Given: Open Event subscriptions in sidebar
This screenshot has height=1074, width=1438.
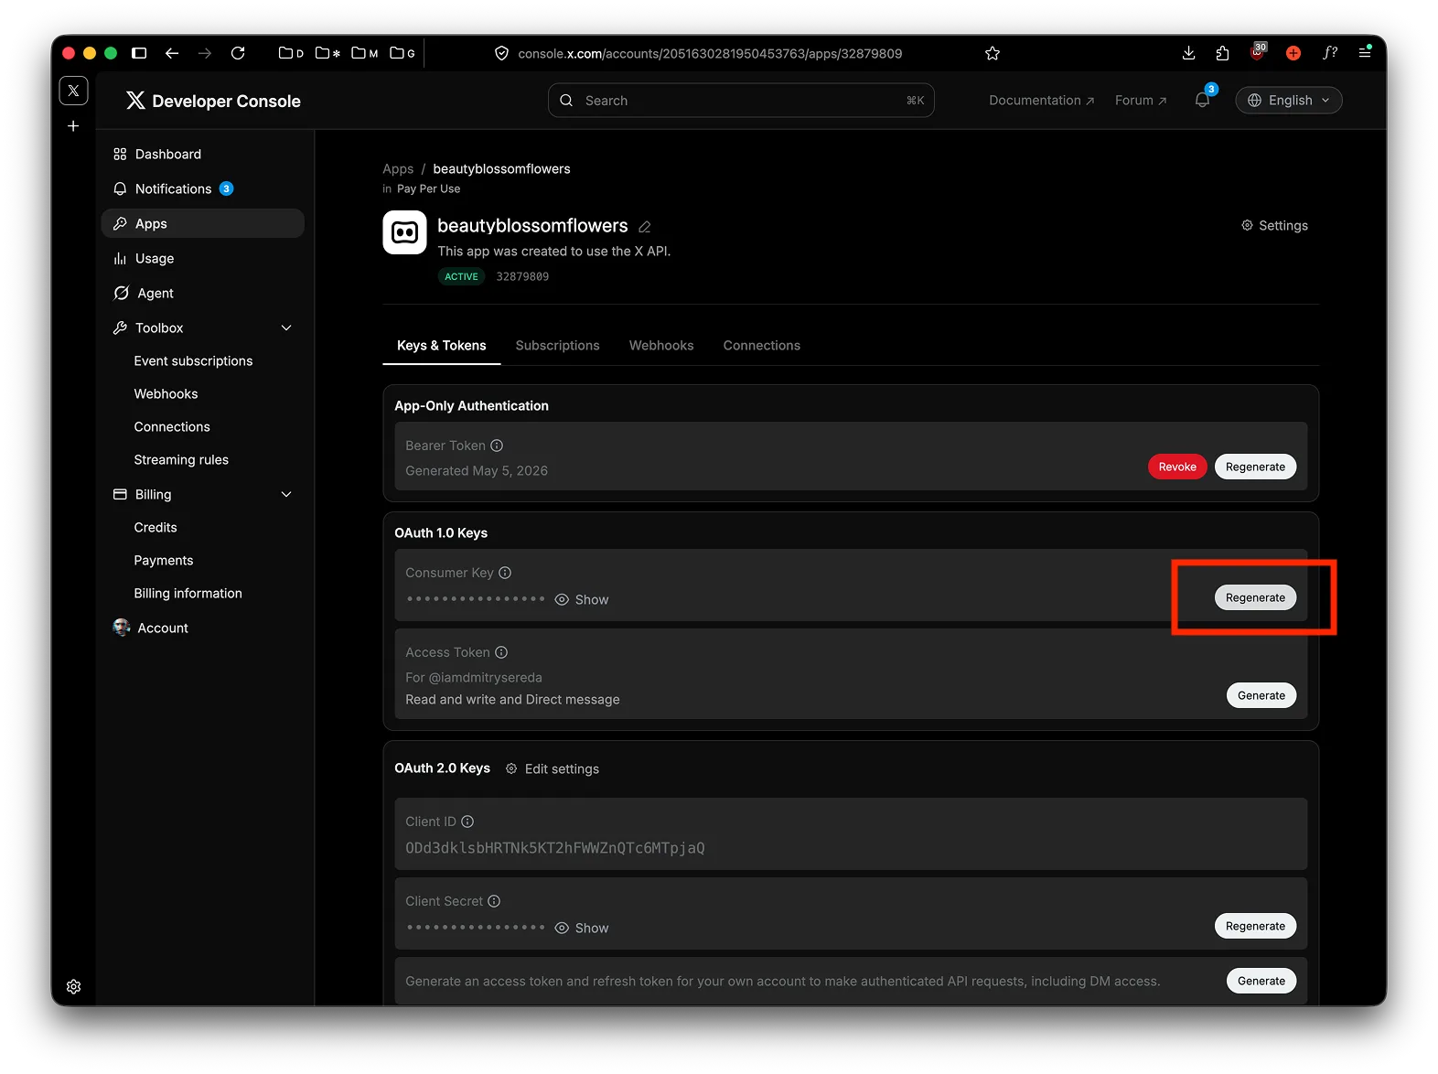Looking at the screenshot, I should tap(193, 360).
